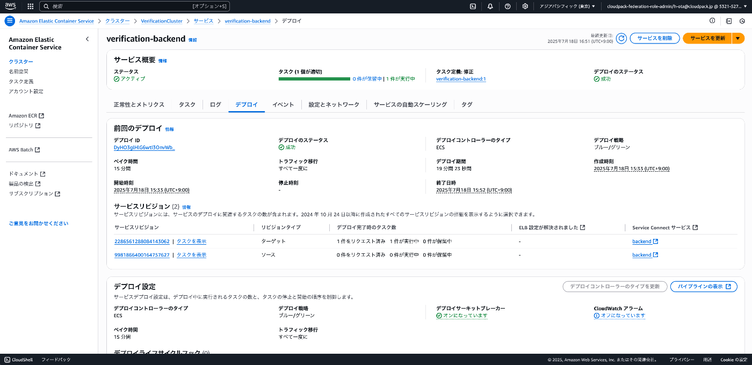Expand the cloudpack-federation-role-admin account menu
The width and height of the screenshot is (752, 365).
tap(676, 6)
